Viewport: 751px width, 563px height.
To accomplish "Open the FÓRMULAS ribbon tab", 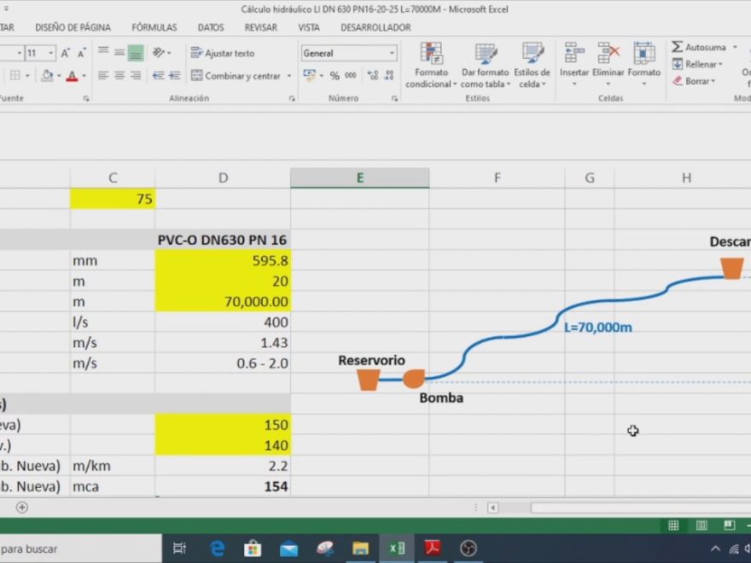I will [x=154, y=27].
